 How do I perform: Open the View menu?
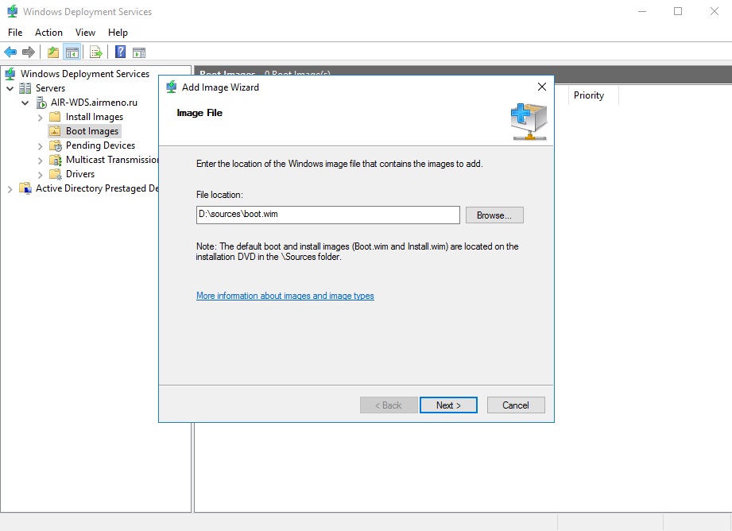pyautogui.click(x=85, y=33)
